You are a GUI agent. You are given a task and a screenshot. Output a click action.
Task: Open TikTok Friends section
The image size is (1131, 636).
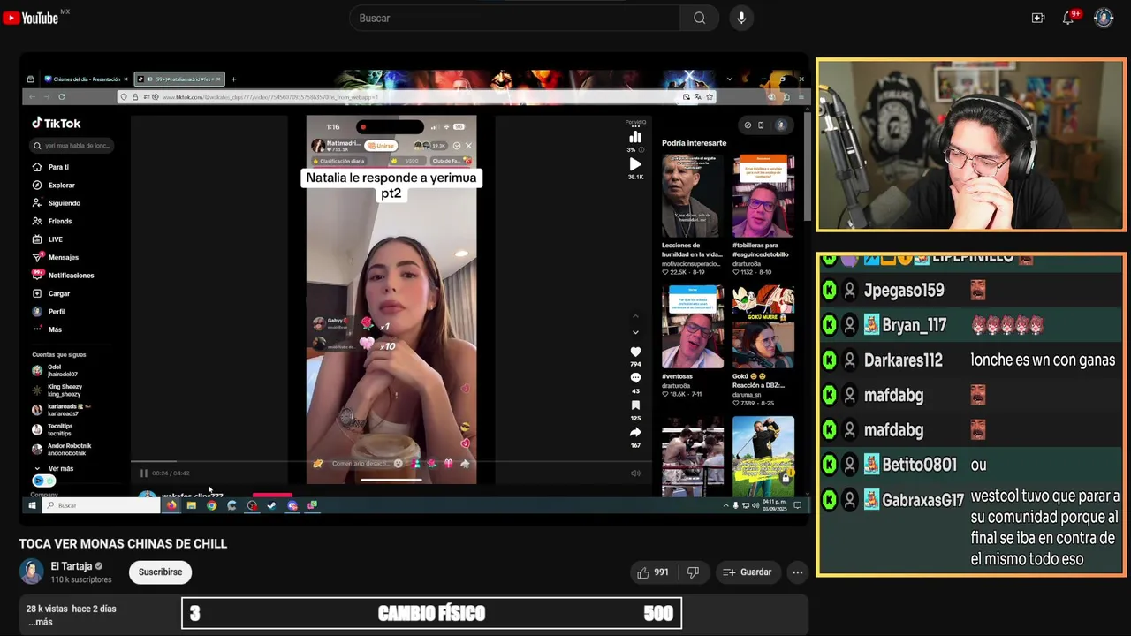tap(52, 222)
